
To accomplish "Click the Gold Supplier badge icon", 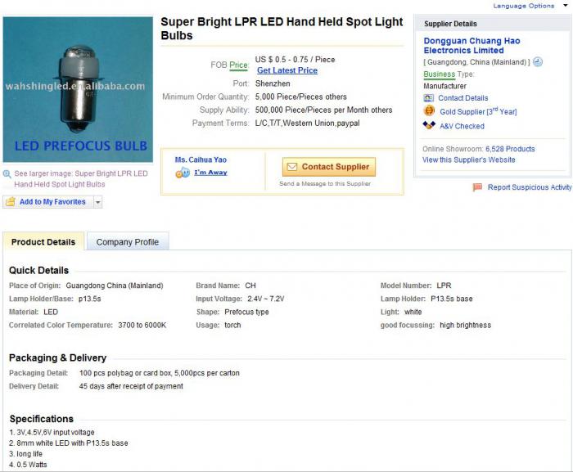I will pyautogui.click(x=429, y=111).
